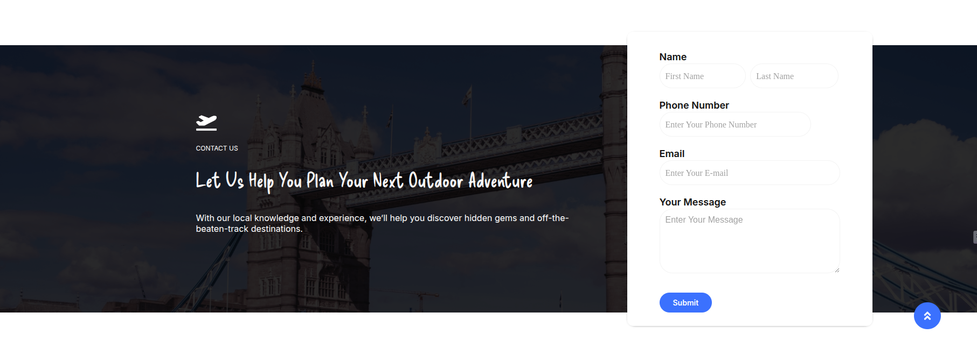Focus the Last Name field

point(794,76)
